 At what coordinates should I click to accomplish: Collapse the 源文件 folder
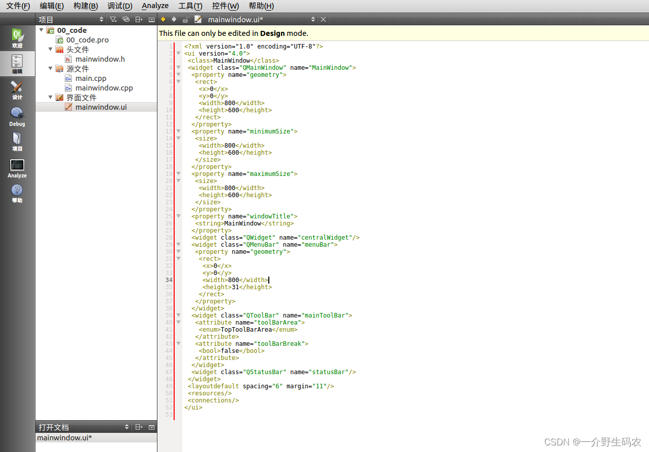point(50,68)
